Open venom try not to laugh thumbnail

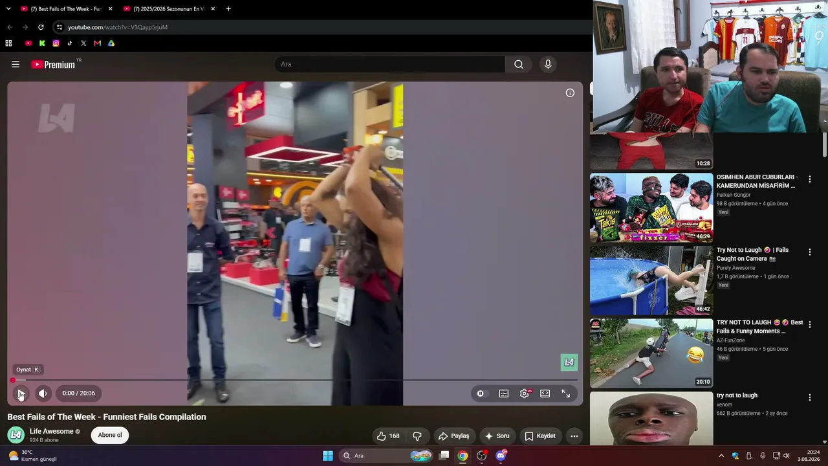tap(651, 419)
